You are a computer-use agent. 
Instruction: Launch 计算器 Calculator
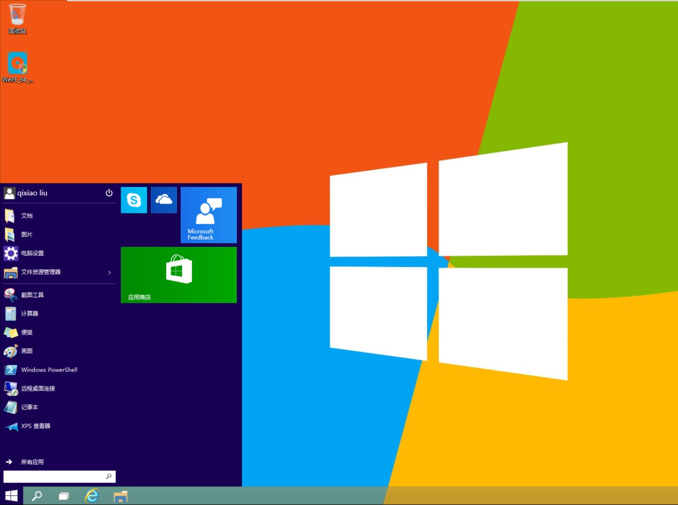coord(59,314)
